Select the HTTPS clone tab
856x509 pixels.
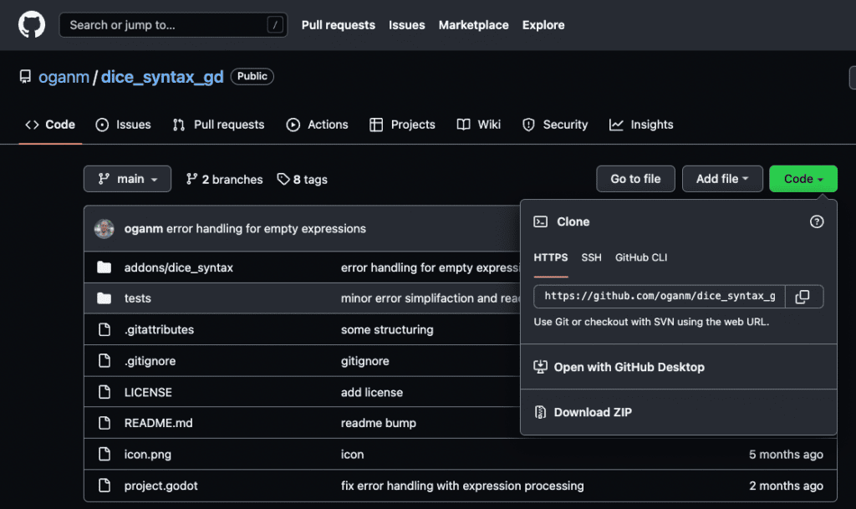(551, 257)
